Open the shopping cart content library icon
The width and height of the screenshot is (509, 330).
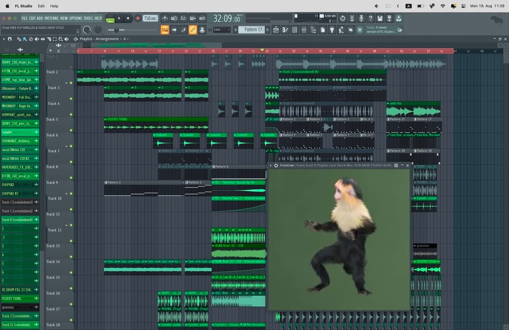pos(360,30)
